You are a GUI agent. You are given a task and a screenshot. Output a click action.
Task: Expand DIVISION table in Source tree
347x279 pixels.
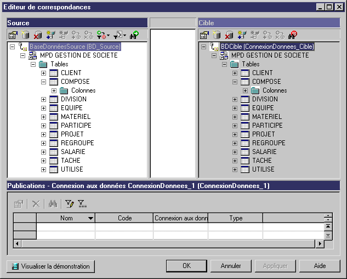[44, 99]
